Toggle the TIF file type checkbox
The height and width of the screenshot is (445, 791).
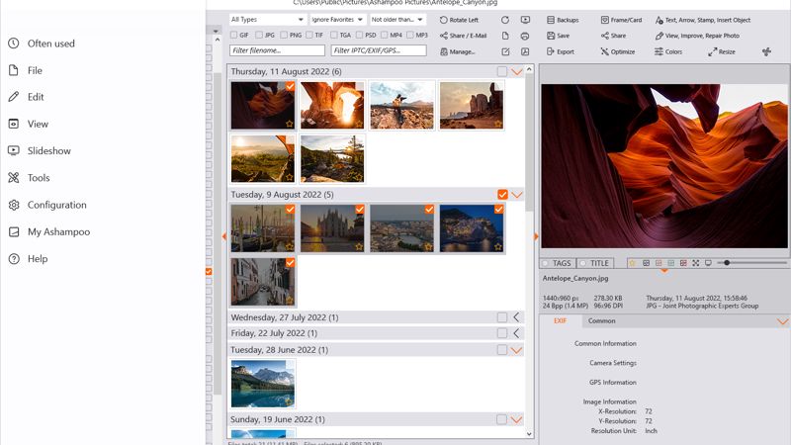click(309, 35)
